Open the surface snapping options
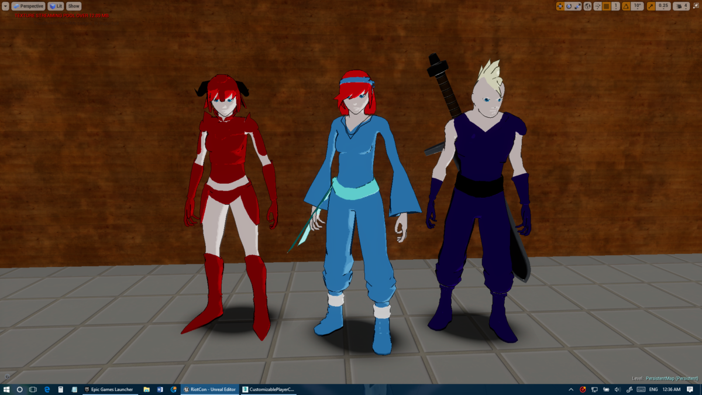 click(x=597, y=6)
